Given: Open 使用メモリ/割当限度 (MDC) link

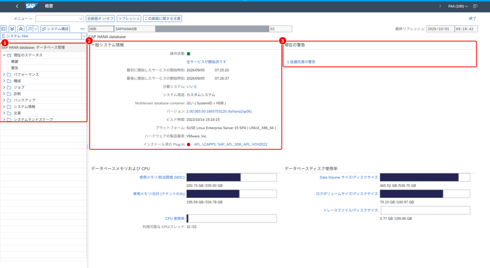Looking at the screenshot, I should pos(162,177).
